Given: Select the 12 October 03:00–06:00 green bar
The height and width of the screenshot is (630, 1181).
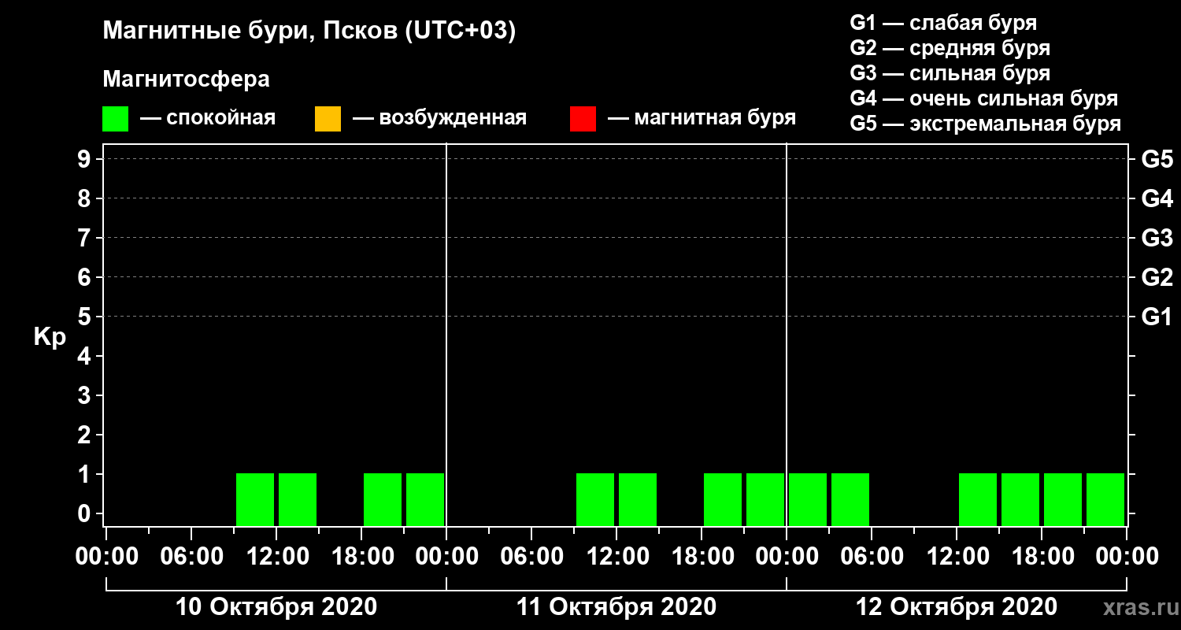Looking at the screenshot, I should pyautogui.click(x=850, y=499).
